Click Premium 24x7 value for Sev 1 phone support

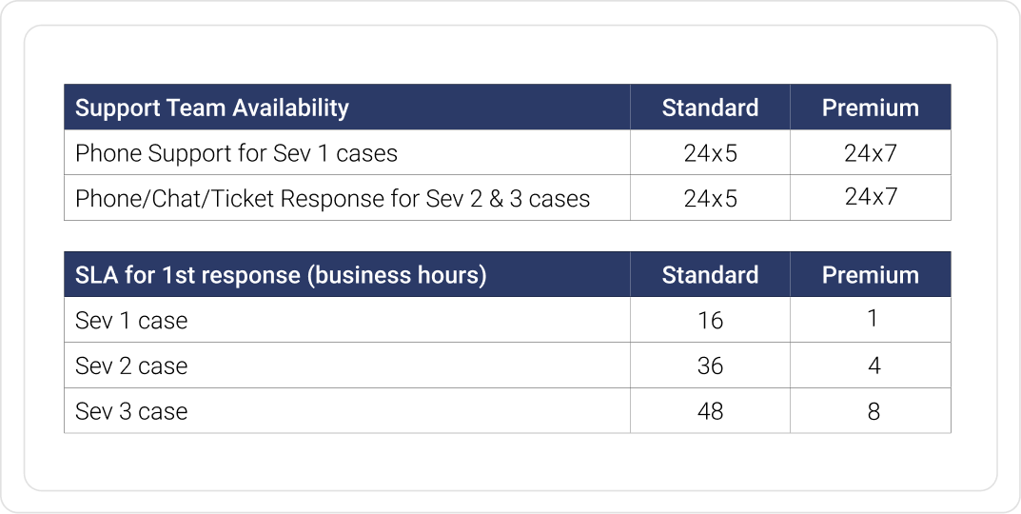pos(870,153)
